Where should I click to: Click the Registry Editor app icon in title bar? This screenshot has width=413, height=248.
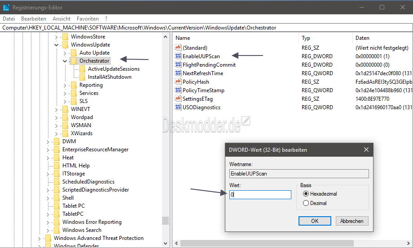(x=6, y=7)
